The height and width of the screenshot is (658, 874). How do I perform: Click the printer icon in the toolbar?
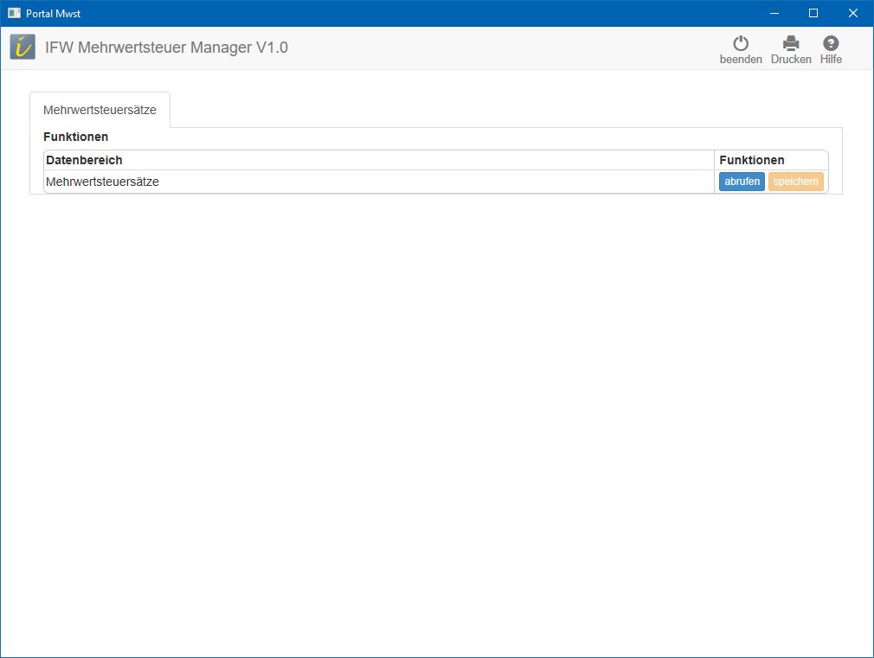tap(791, 43)
